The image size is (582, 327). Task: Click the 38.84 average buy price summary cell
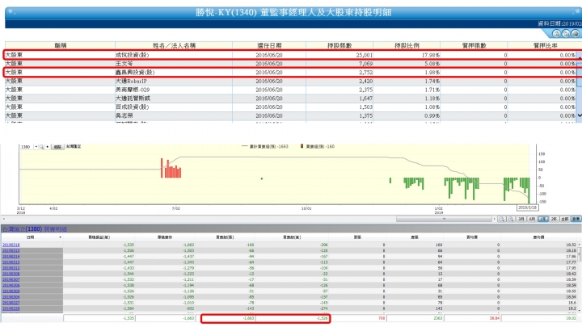coord(472,318)
